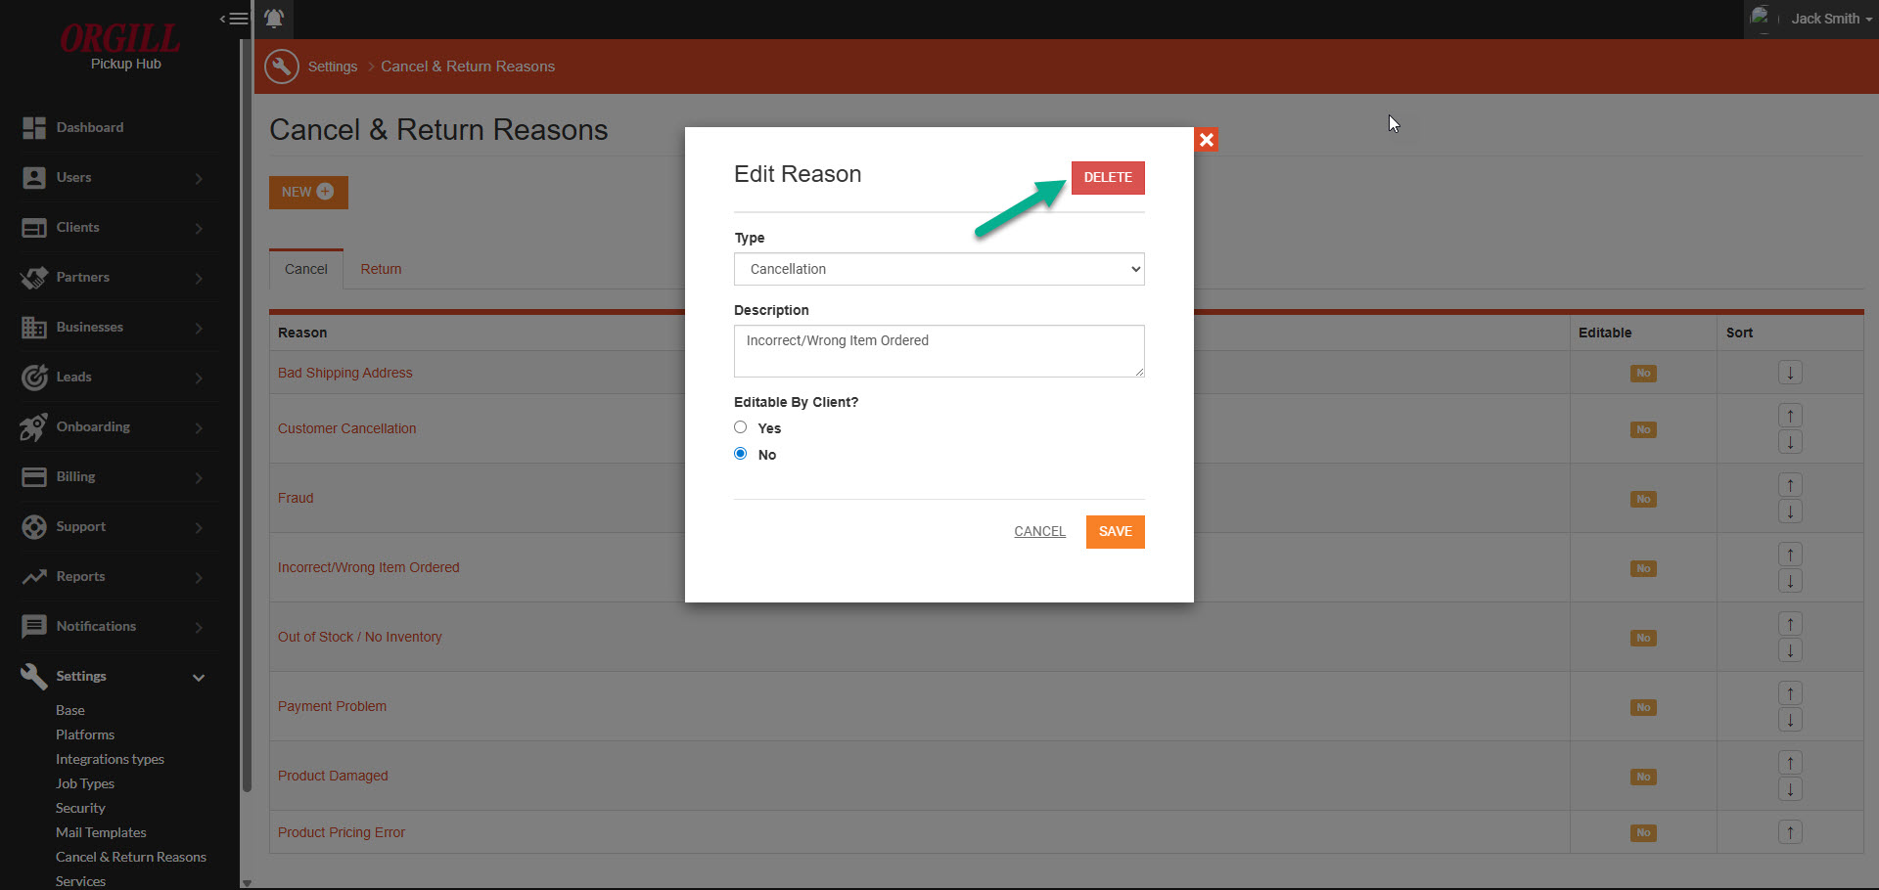Click the Dashboard sidebar icon

point(34,127)
